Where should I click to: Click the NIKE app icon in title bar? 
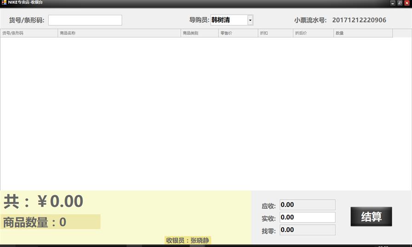(4, 3)
